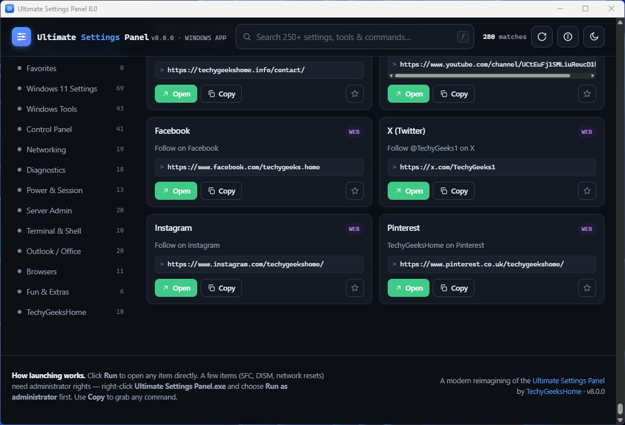Favorite the Pinterest card with its star
Viewport: 625px width, 425px height.
tap(587, 288)
